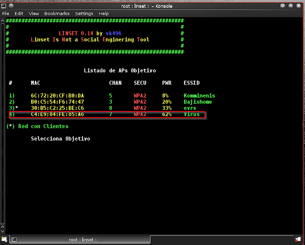Maximize the Konsole window
The height and width of the screenshot is (245, 305).
tap(292, 5)
